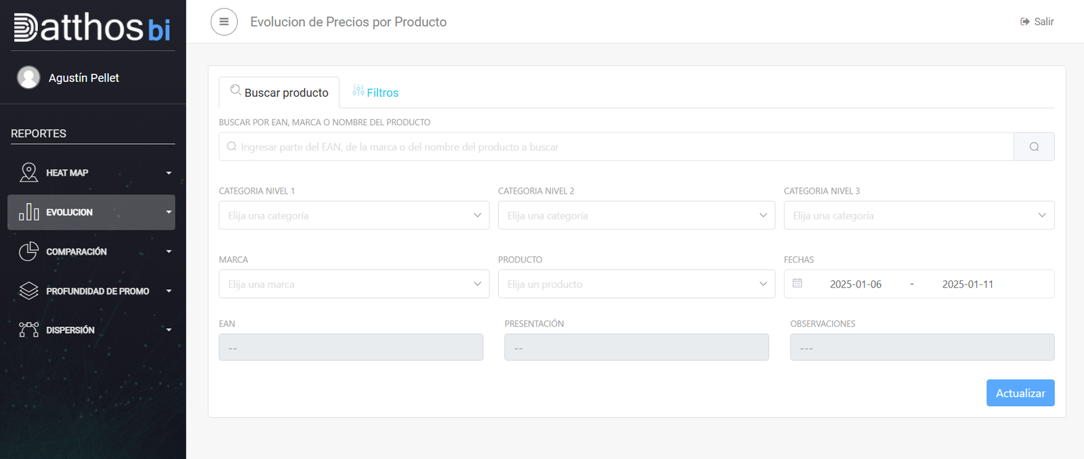Select the Buscar producto tab

[279, 92]
